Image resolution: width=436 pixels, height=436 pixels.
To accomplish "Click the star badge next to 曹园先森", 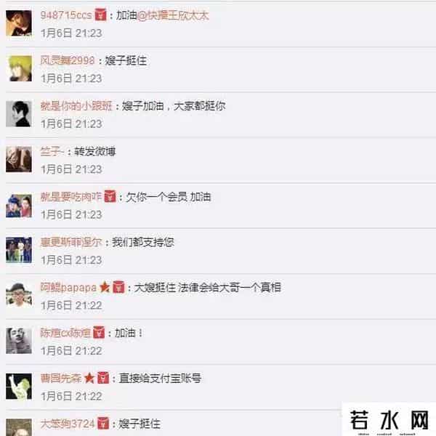I will (x=89, y=378).
